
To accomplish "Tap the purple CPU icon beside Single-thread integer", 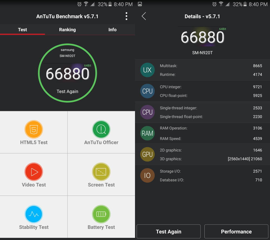I will click(147, 112).
